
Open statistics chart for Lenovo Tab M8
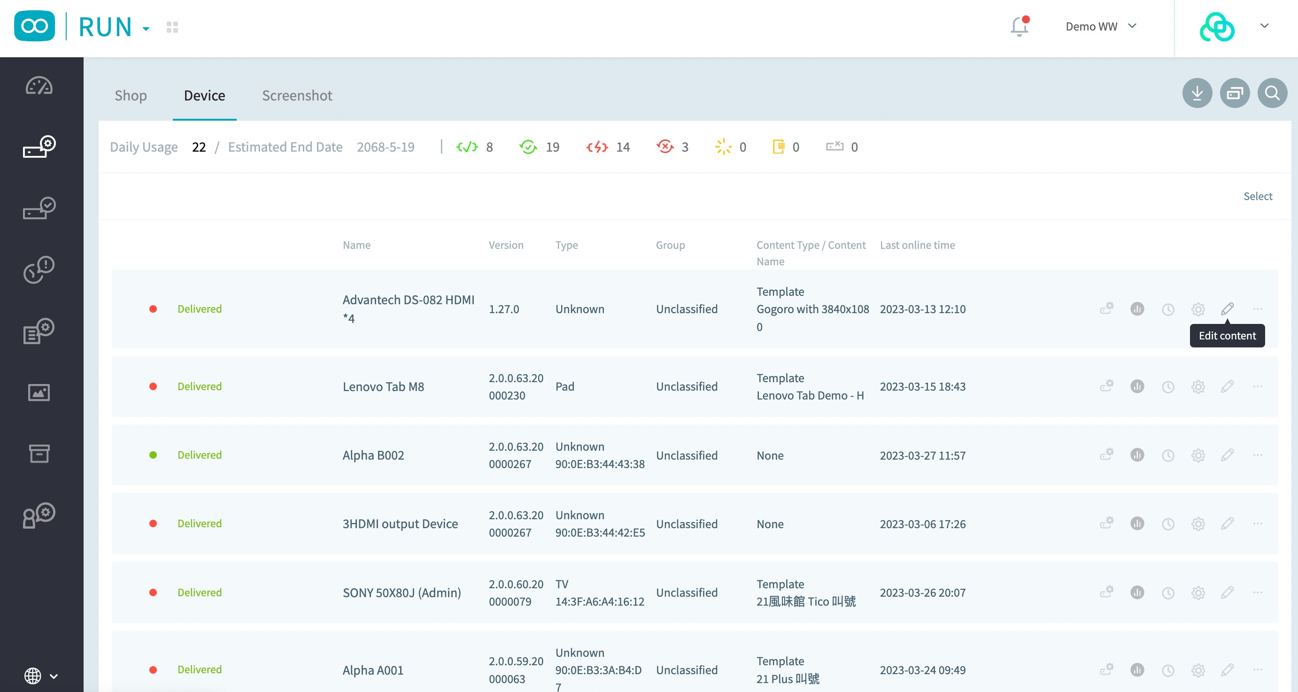coord(1137,387)
